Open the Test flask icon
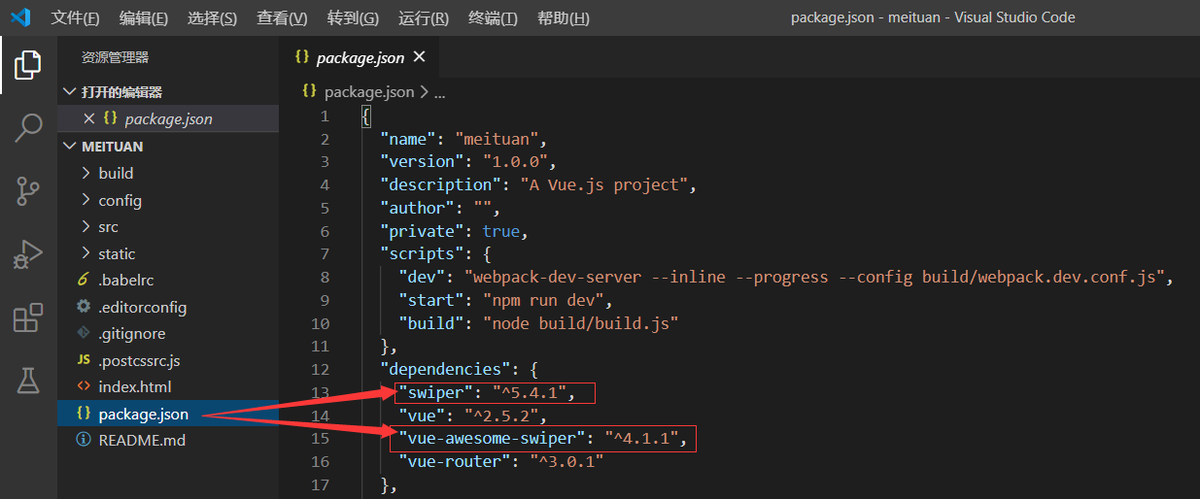1200x499 pixels. [x=28, y=381]
